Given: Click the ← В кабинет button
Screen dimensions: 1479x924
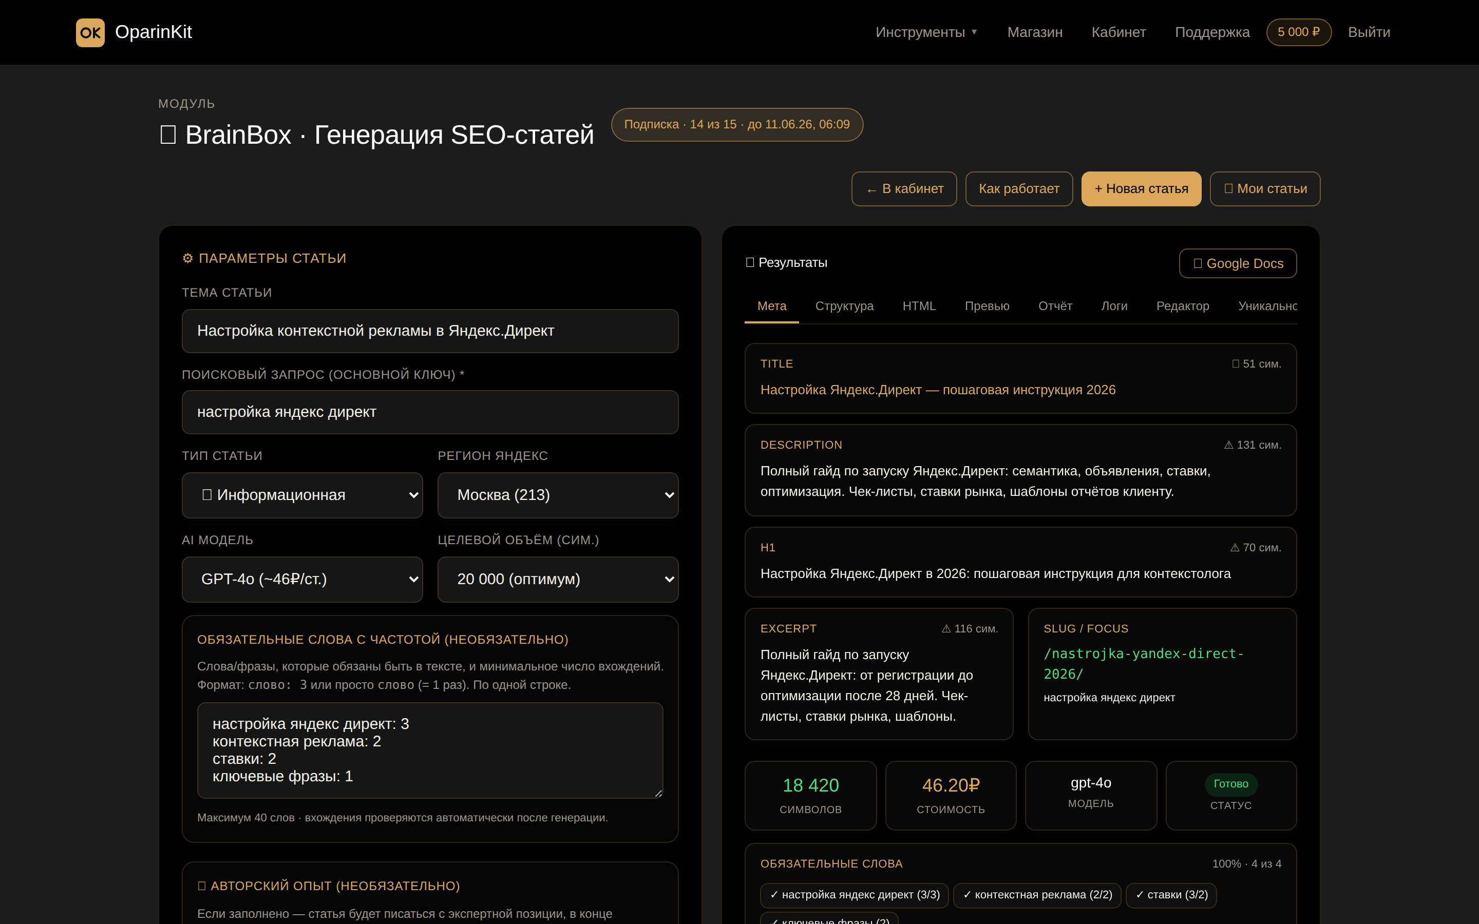Looking at the screenshot, I should pos(904,189).
